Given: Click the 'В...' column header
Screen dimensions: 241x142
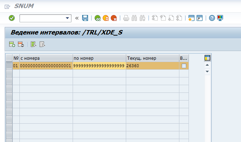Looking at the screenshot, I should pos(184,58).
